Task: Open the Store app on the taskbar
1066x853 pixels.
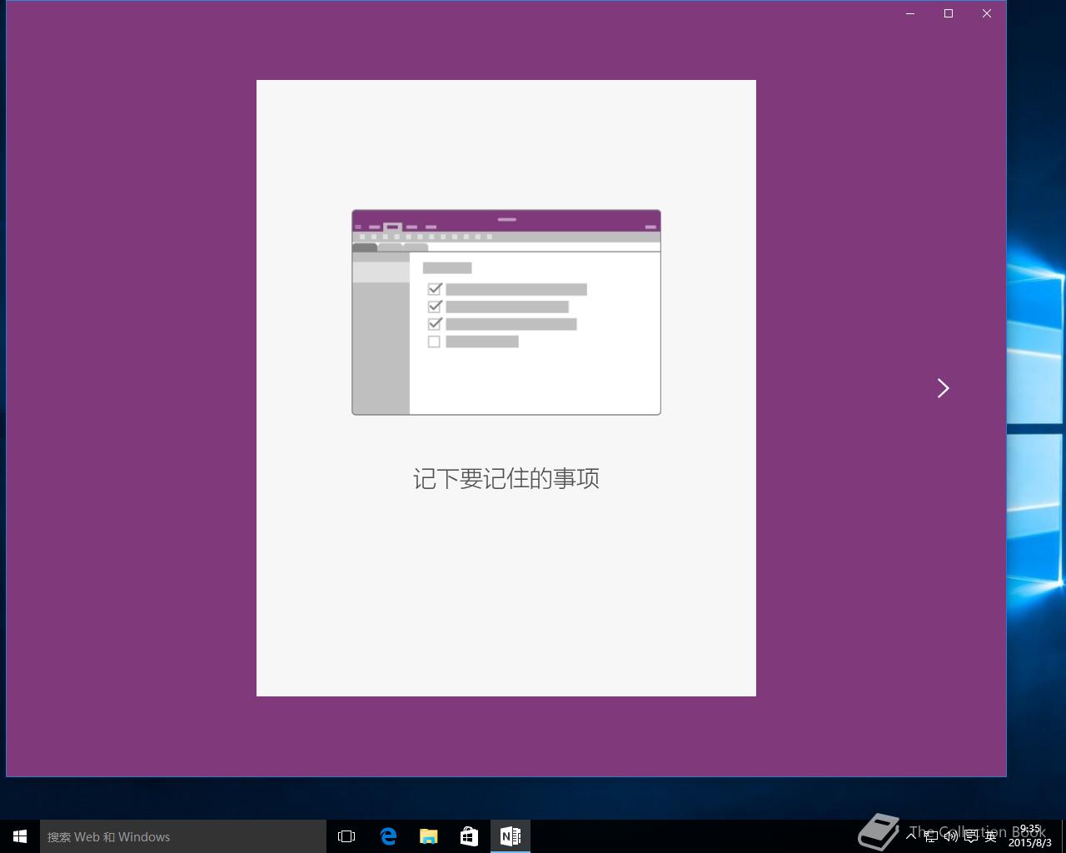Action: click(x=469, y=836)
